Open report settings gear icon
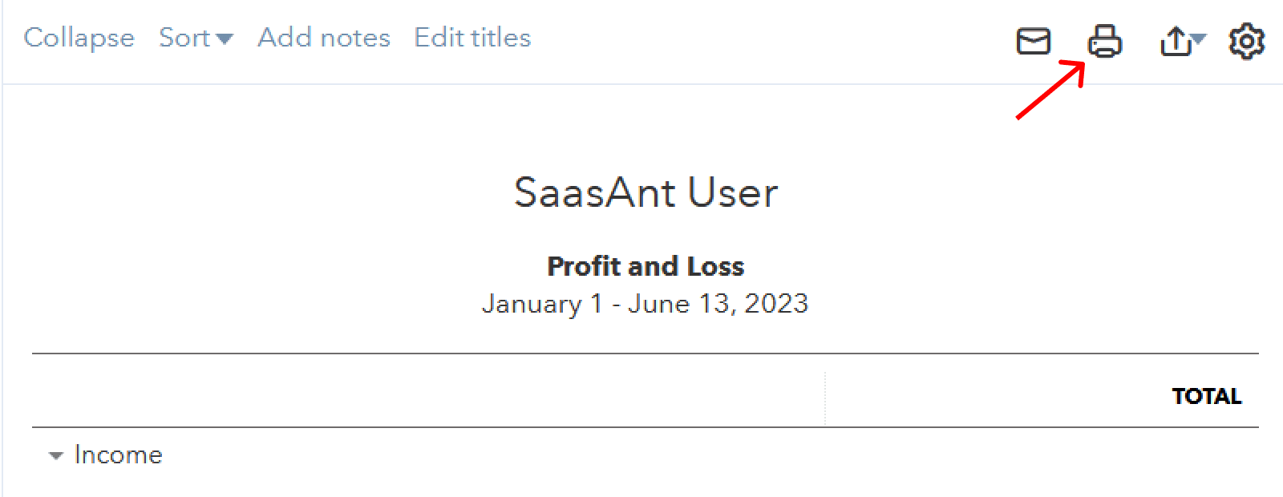1283x497 pixels. tap(1246, 41)
